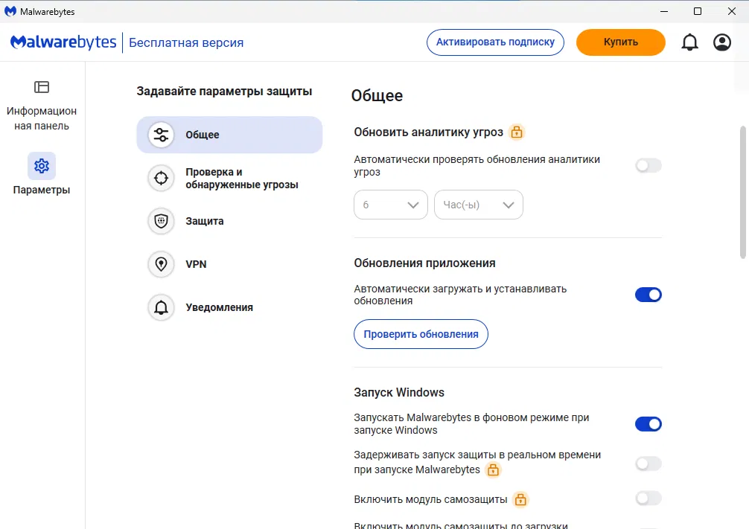Click the Уведомления bell icon in settings list

(x=161, y=307)
